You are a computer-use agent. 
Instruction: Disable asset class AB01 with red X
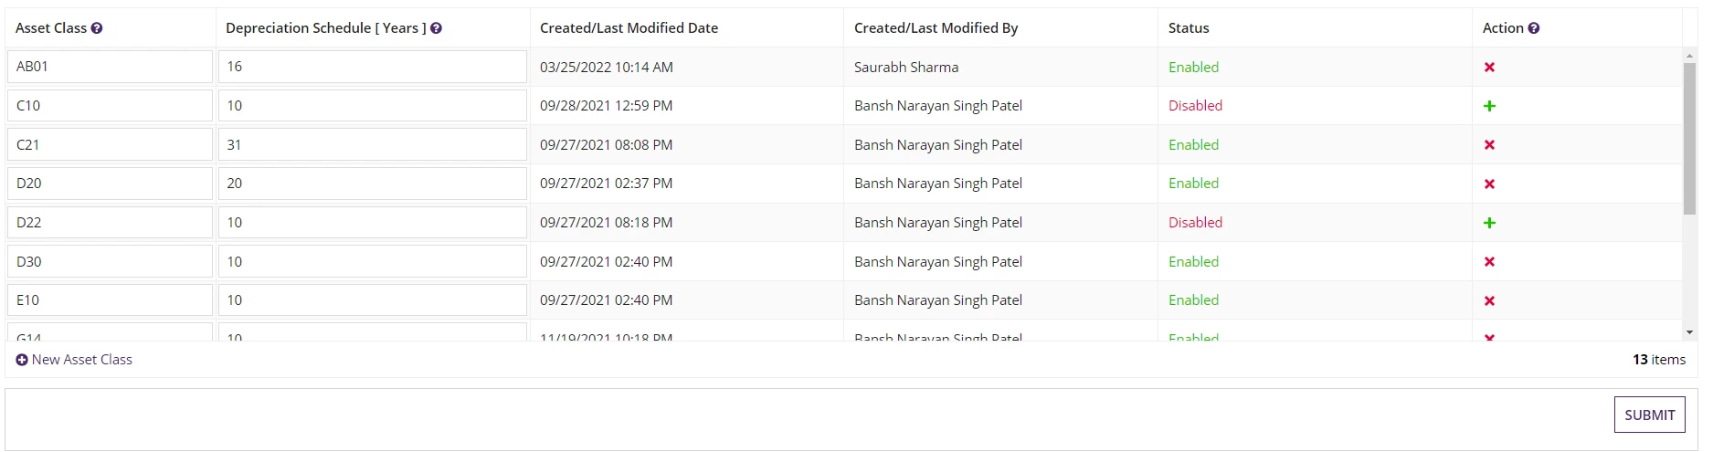(1489, 68)
